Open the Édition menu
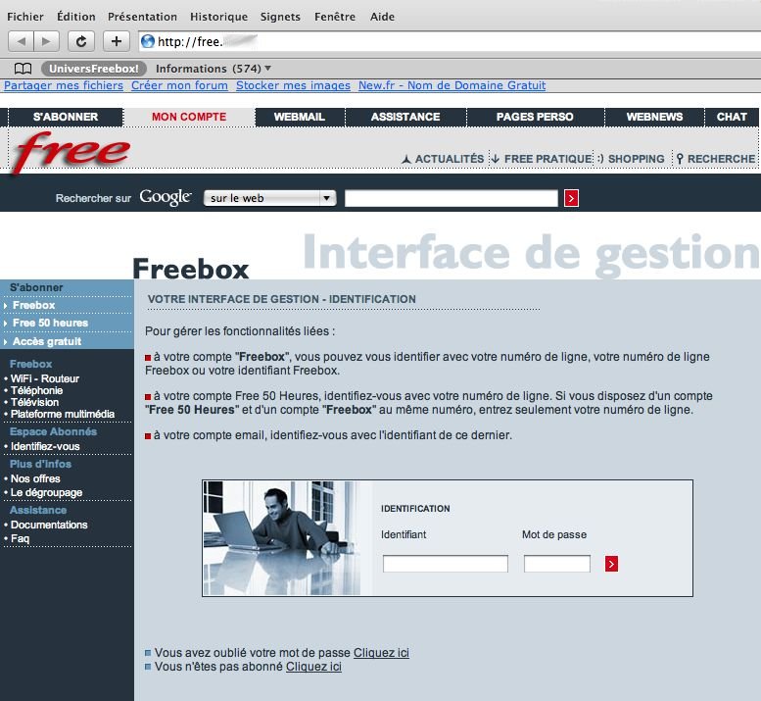The width and height of the screenshot is (761, 701). 76,17
